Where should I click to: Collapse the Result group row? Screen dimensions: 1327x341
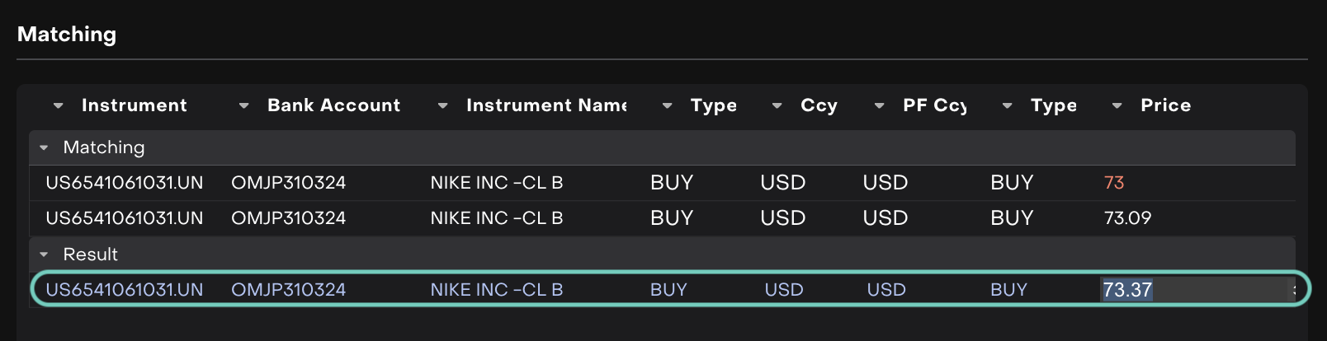pyautogui.click(x=44, y=255)
